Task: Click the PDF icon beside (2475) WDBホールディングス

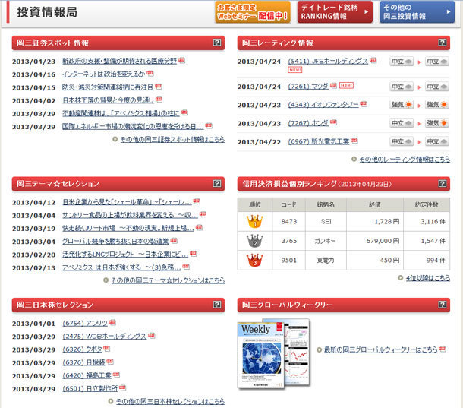Action: [x=152, y=335]
